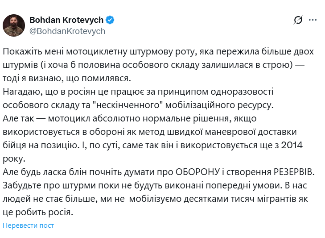Click the capitalized word 'ОБОРОНУ' in post
This screenshot has width=325, height=238.
click(197, 172)
